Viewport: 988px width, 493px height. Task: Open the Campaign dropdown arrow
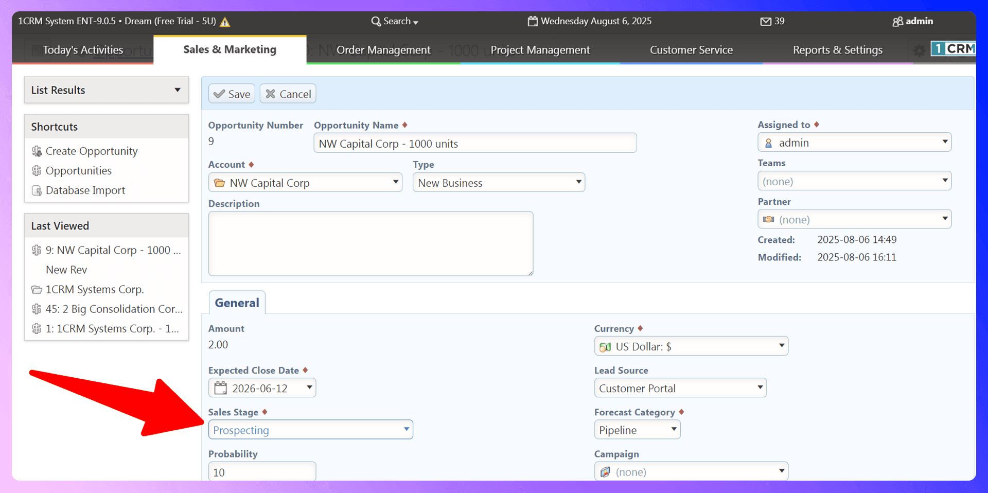tap(781, 471)
